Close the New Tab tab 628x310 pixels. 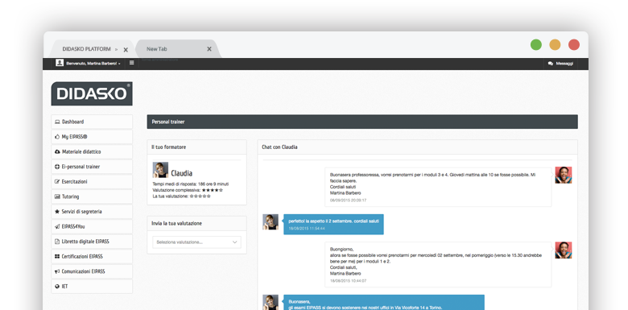[209, 49]
